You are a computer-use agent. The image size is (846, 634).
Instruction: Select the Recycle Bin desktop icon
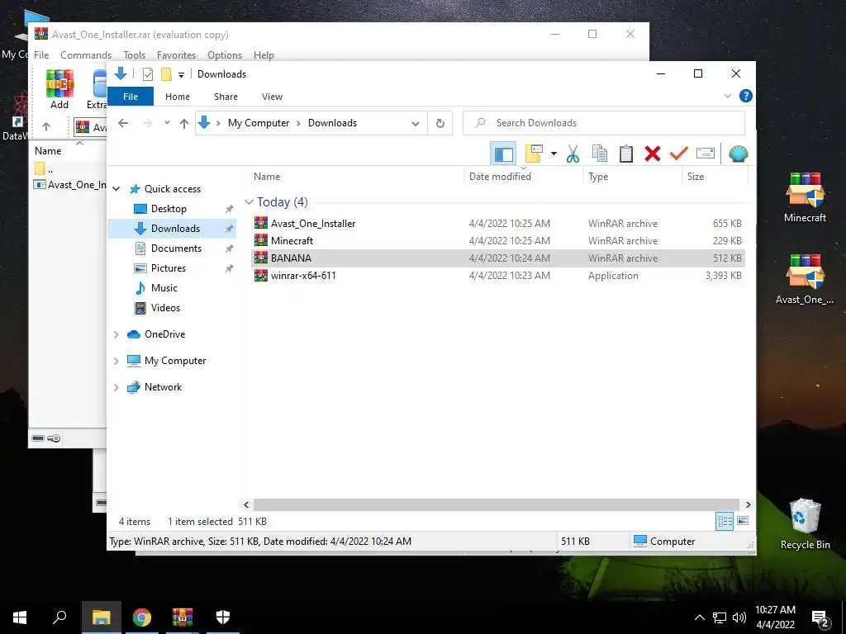tap(805, 524)
